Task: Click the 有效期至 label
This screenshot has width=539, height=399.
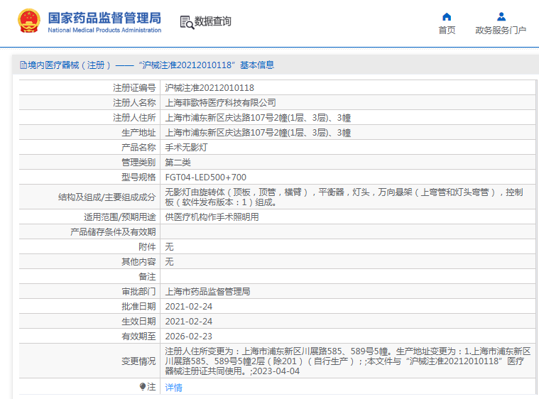Action: pos(138,336)
